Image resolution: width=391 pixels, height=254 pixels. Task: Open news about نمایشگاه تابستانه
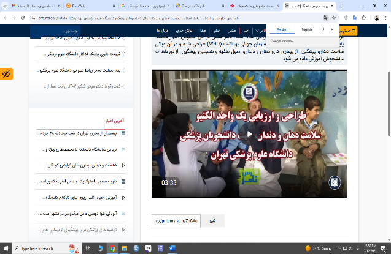(x=80, y=149)
